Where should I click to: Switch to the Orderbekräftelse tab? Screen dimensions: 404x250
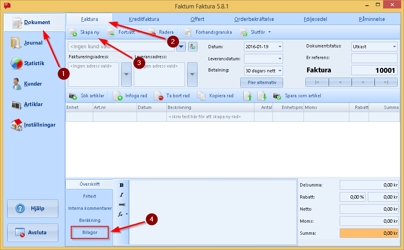pos(254,19)
